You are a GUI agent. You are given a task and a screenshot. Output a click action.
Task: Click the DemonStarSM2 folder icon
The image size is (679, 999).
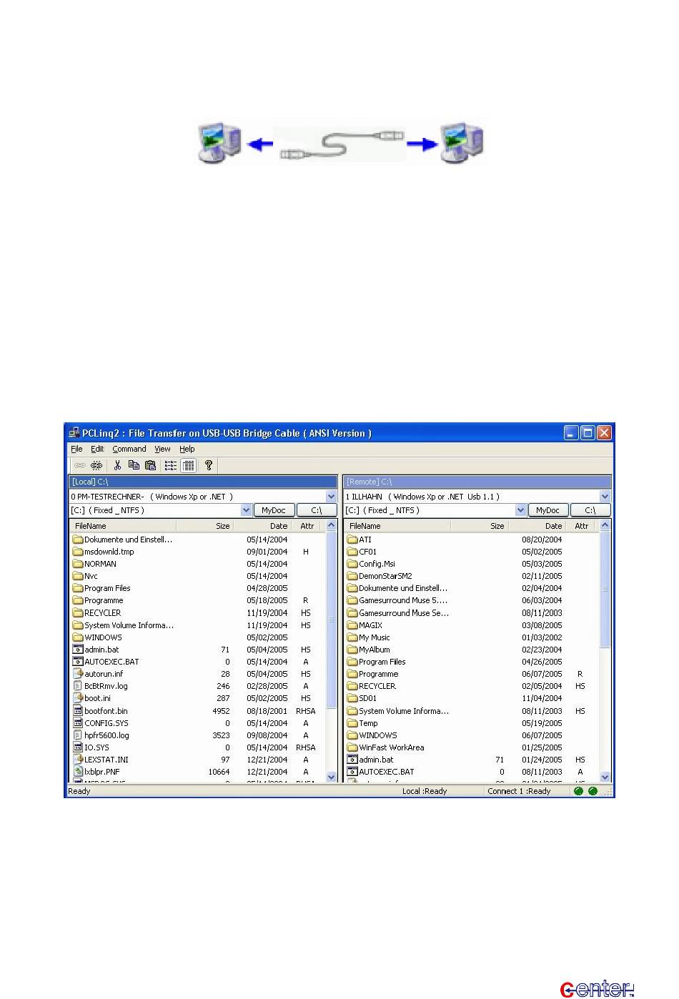352,576
